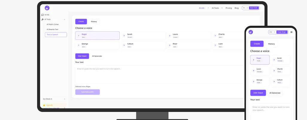Viewport: 307px width, 120px height.
Task: Open AI Maths Solver in the sidebar
Action: tap(53, 25)
